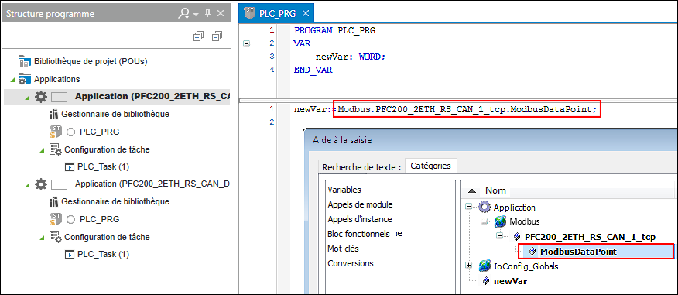678x295 pixels.
Task: Switch to Recherche de texte tab
Action: point(361,166)
